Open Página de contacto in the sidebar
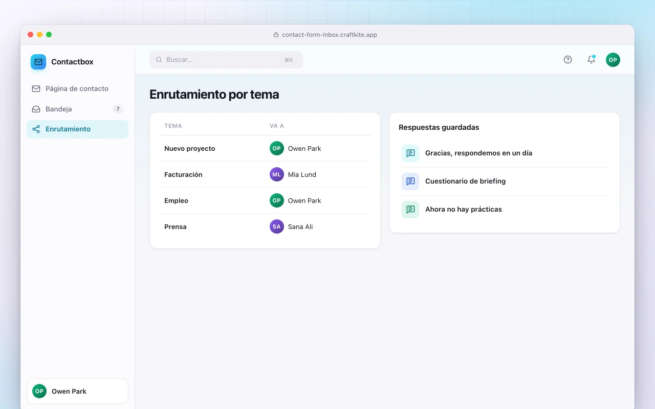Viewport: 655px width, 409px height. 77,88
